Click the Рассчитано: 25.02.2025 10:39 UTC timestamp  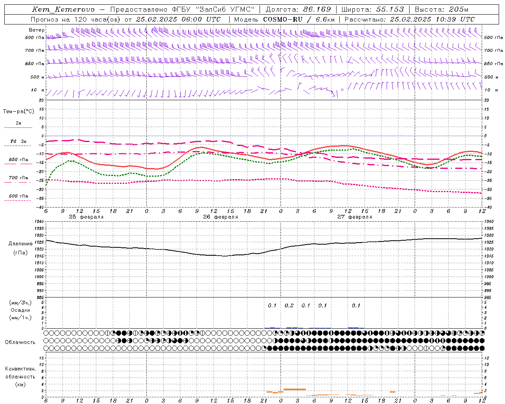[410, 19]
